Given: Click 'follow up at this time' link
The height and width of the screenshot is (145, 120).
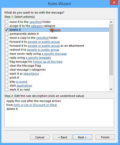Looking at the screenshot, I should (x=48, y=62).
